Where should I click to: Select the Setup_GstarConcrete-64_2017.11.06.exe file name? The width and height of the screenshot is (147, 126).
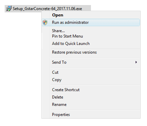47,9
